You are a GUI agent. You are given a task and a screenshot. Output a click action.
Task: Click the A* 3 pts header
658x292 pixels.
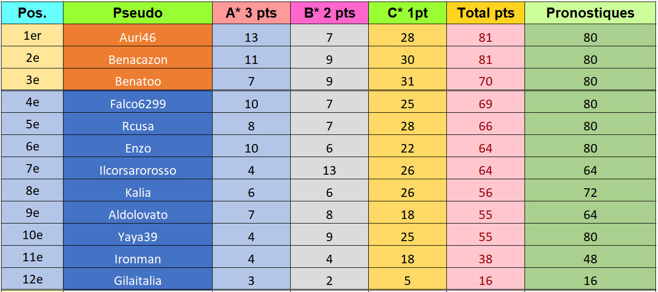[x=251, y=13]
